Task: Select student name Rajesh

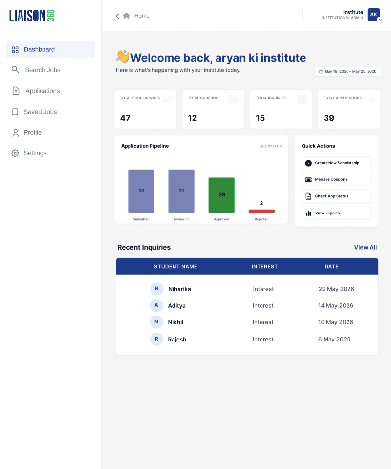Action: [177, 340]
